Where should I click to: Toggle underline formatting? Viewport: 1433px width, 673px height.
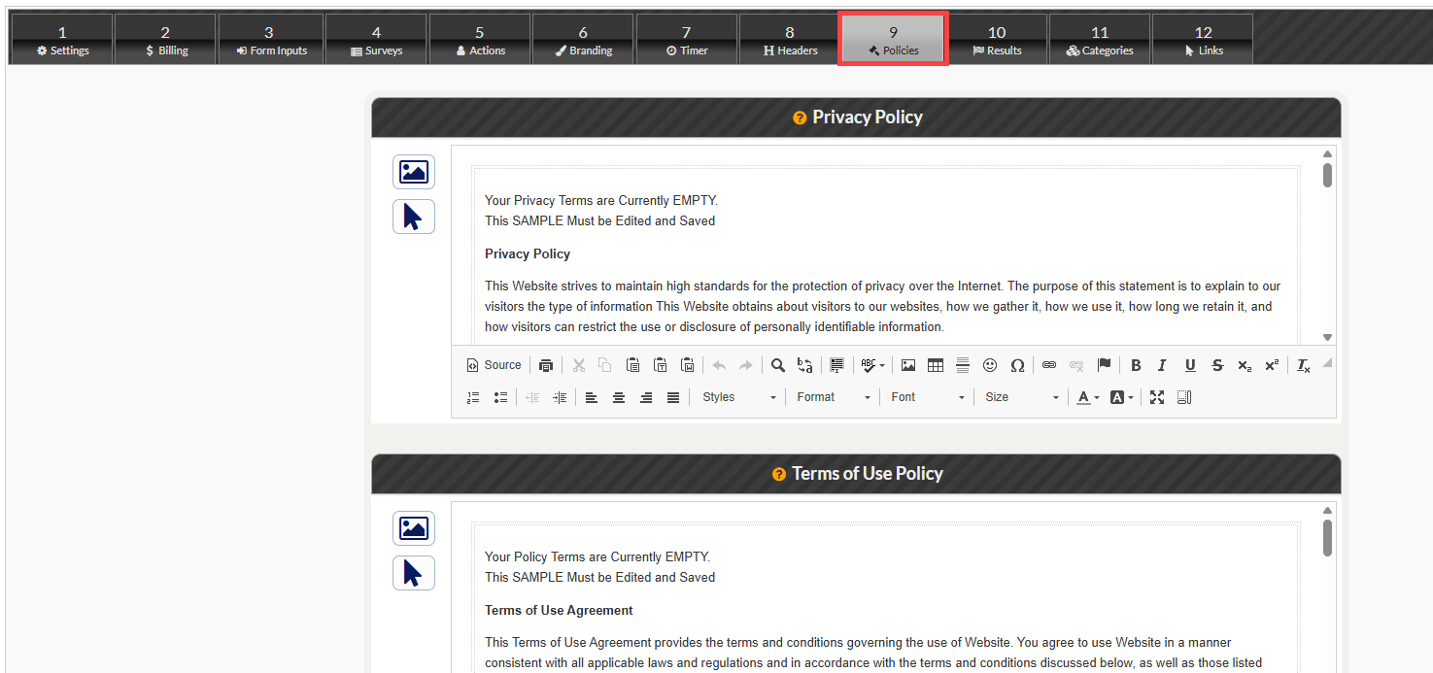pyautogui.click(x=1190, y=365)
